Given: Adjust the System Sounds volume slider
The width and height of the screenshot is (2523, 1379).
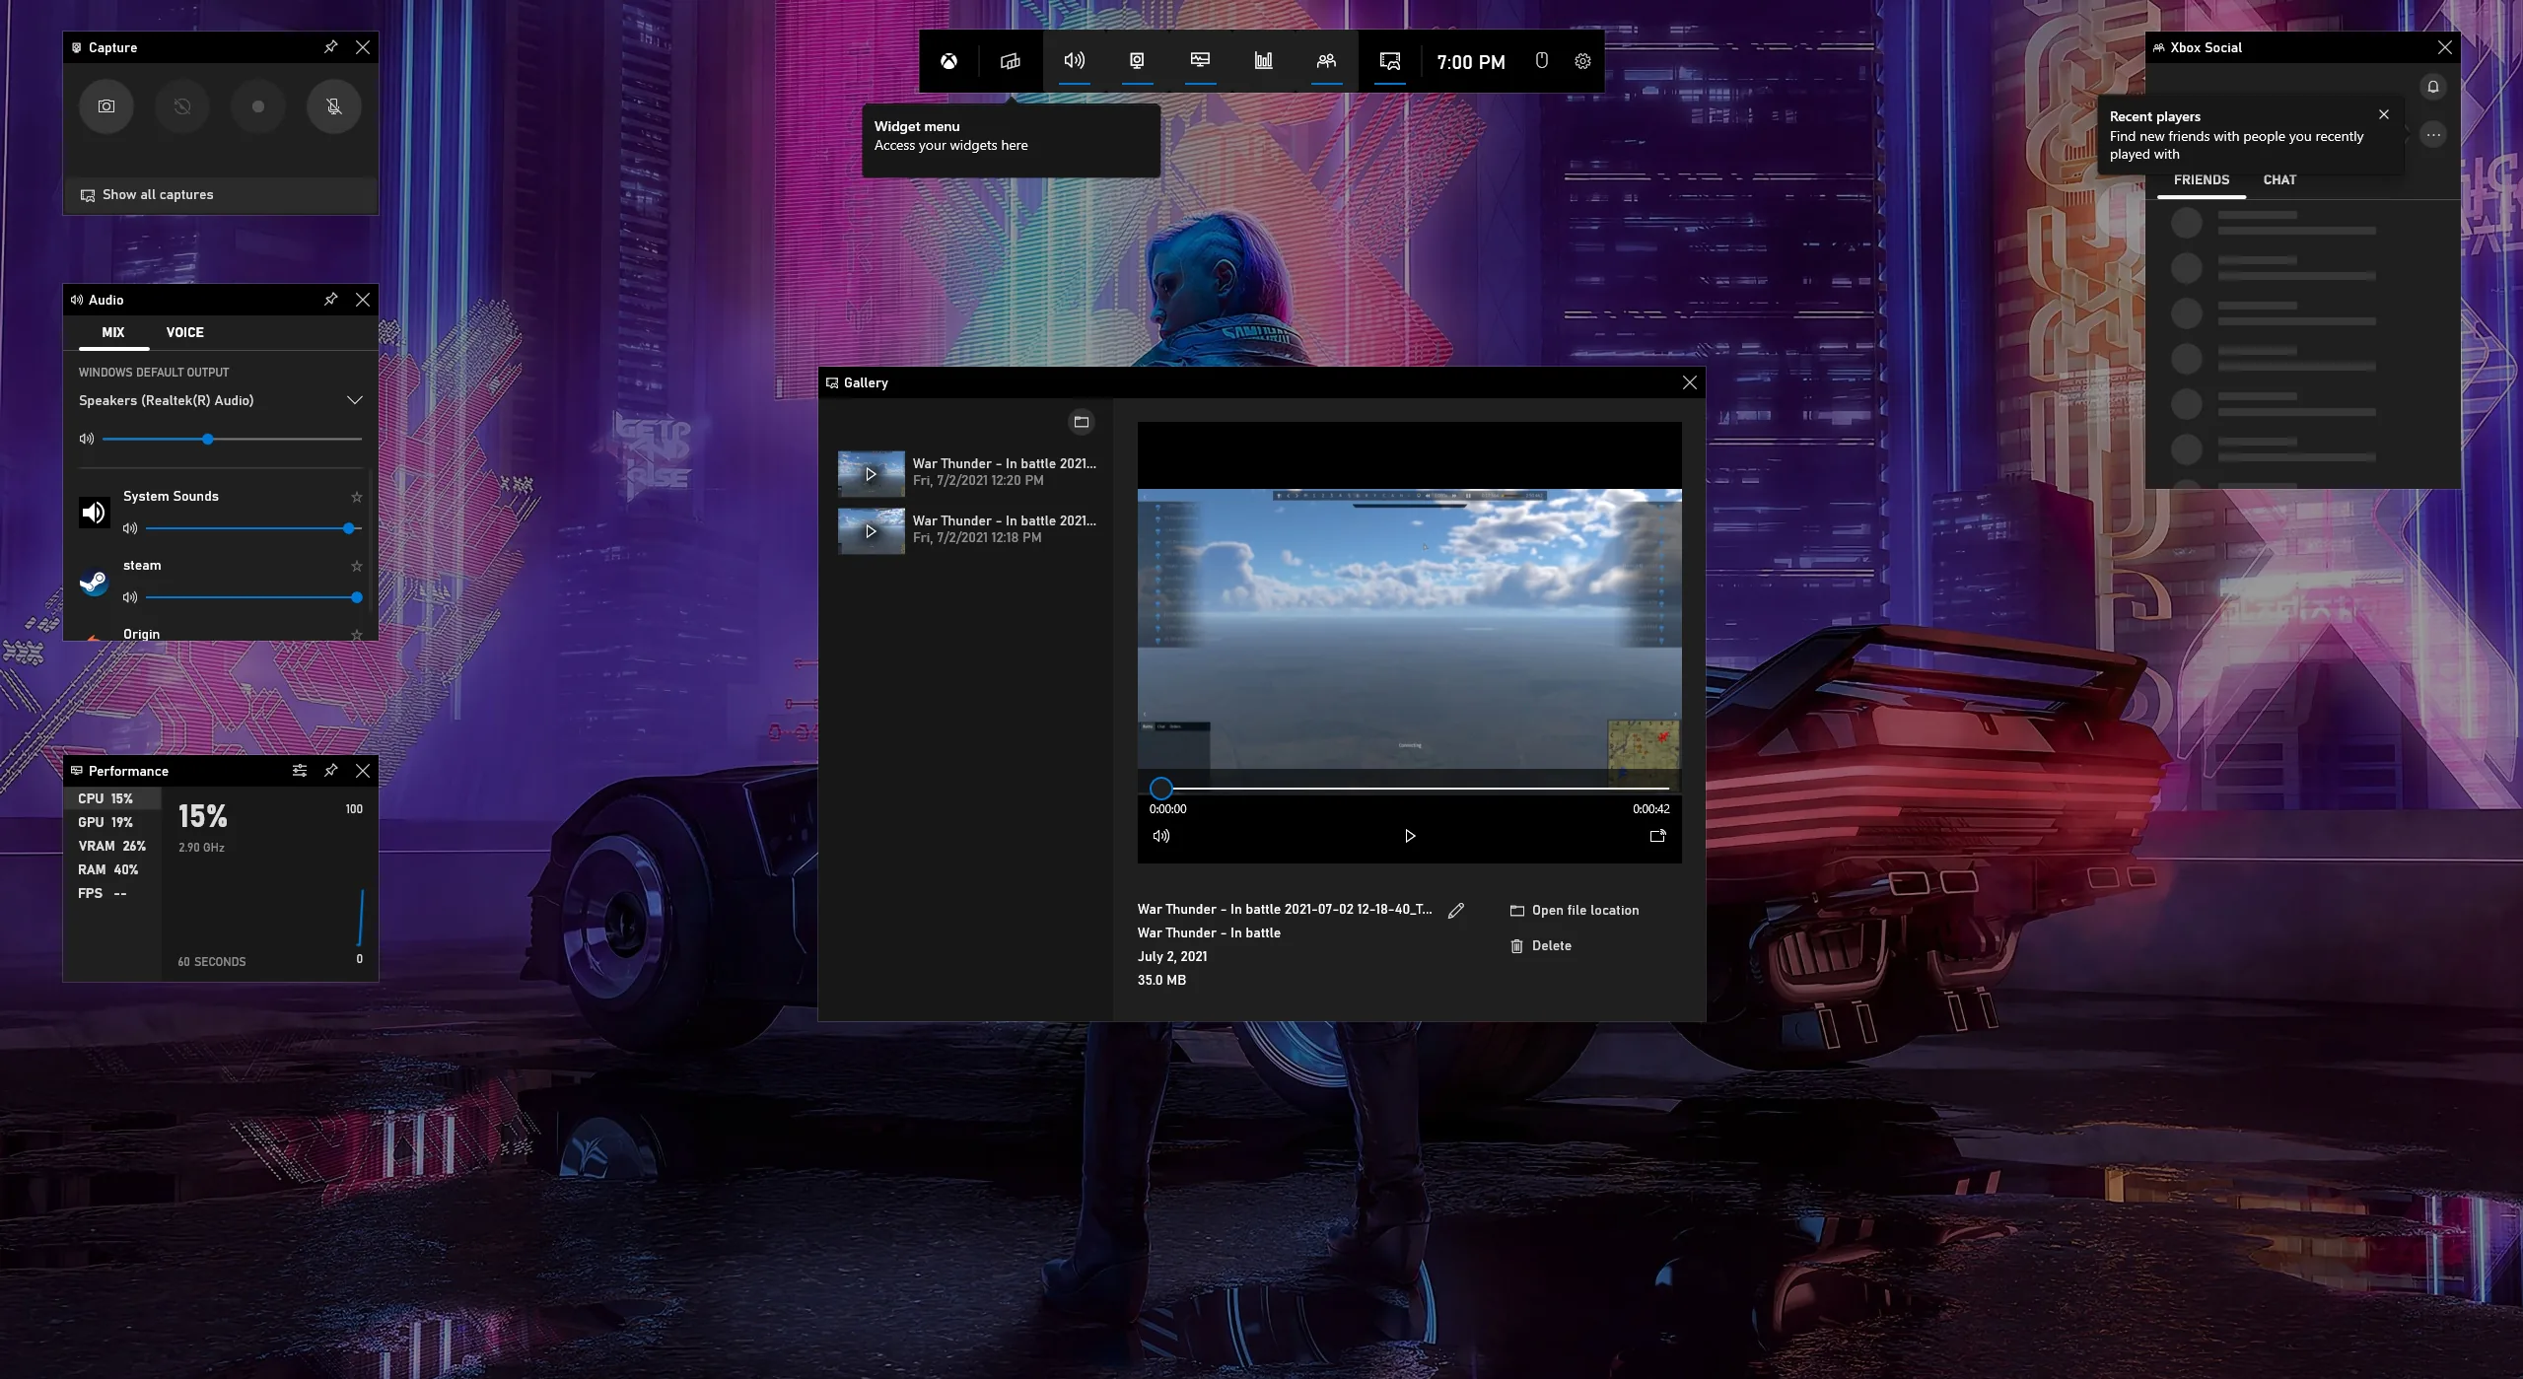Looking at the screenshot, I should tap(253, 528).
